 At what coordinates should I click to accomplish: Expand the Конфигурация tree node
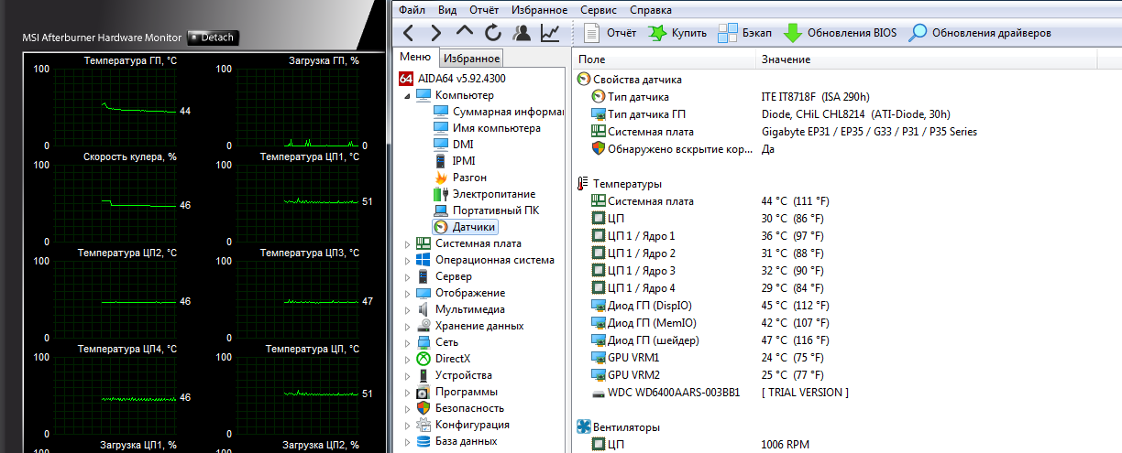click(408, 425)
